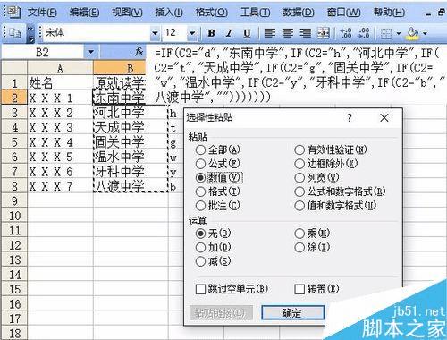This screenshot has width=447, height=340.
Task: Open the font name dropdown arrow
Action: 155,33
